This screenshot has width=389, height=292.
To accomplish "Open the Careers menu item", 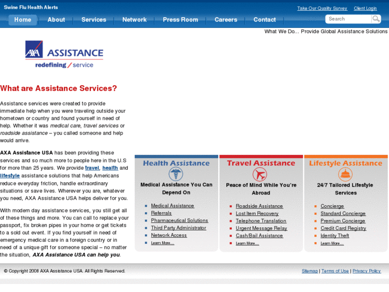I will pyautogui.click(x=226, y=20).
